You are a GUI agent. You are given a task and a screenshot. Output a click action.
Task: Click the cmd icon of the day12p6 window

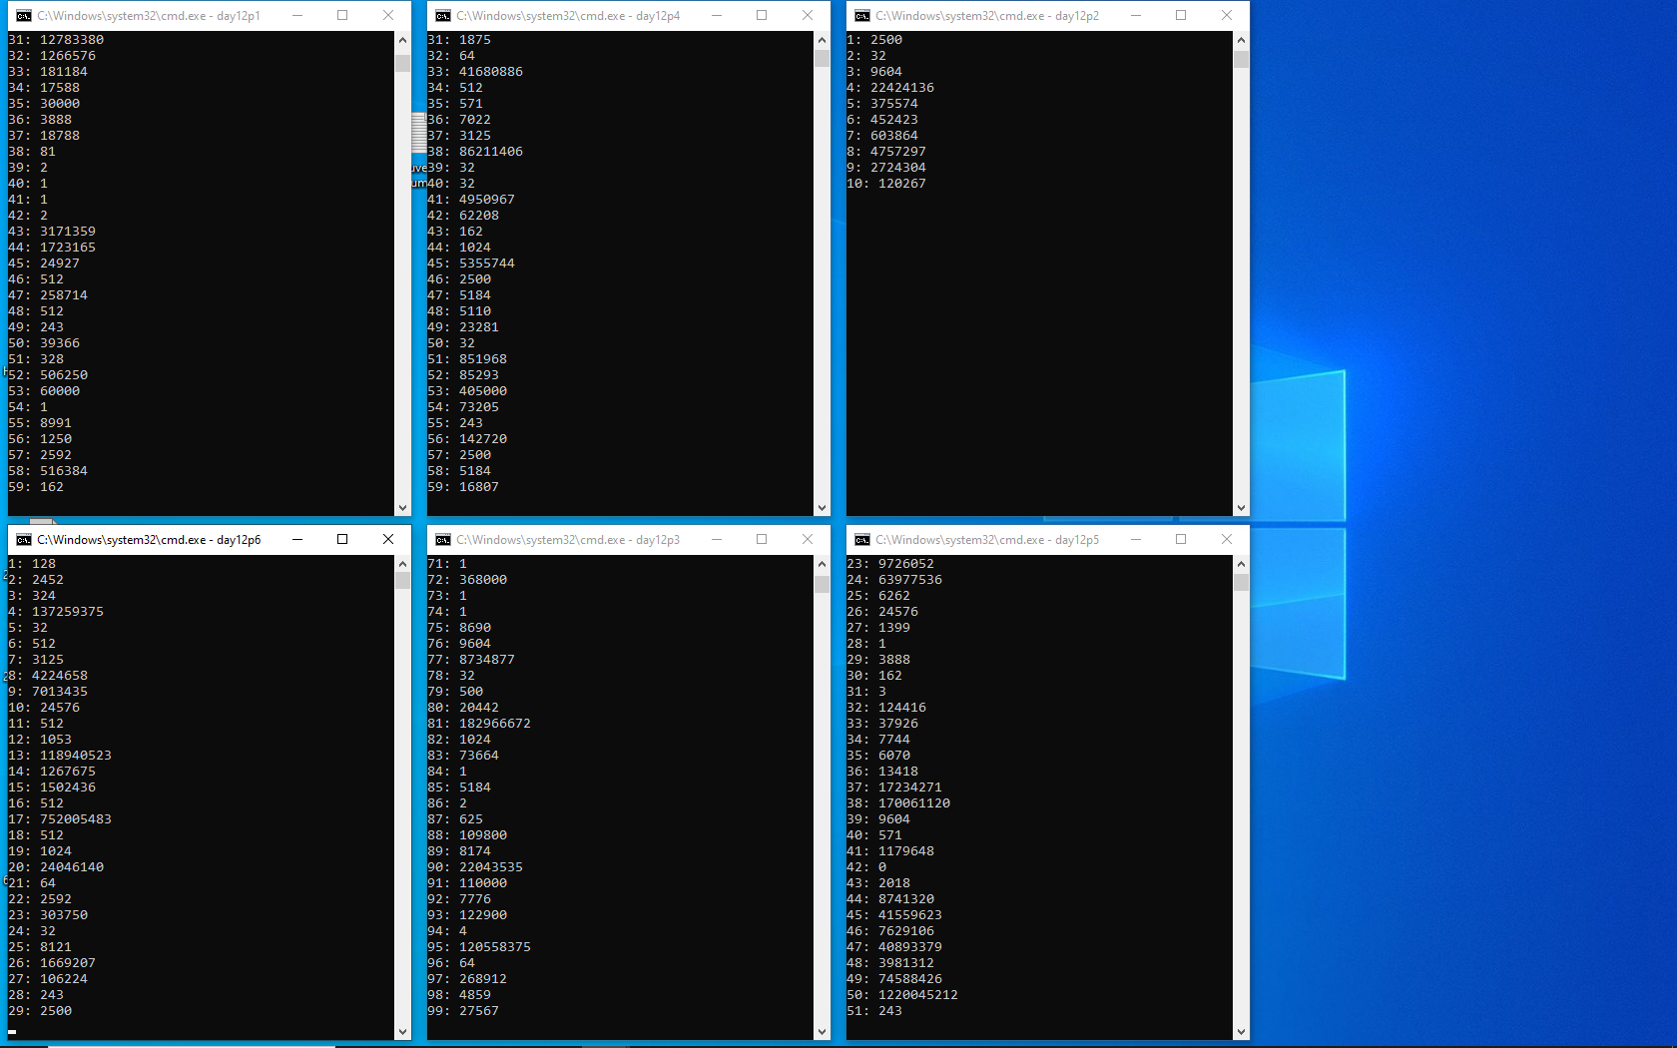24,540
